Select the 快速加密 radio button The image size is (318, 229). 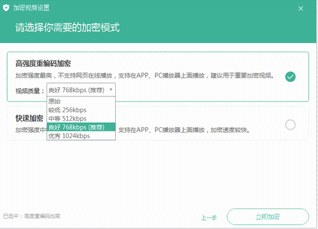pos(290,125)
